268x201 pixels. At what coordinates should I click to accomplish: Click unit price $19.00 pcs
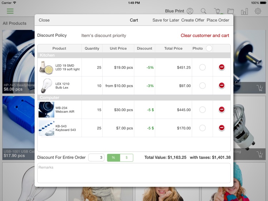point(123,67)
